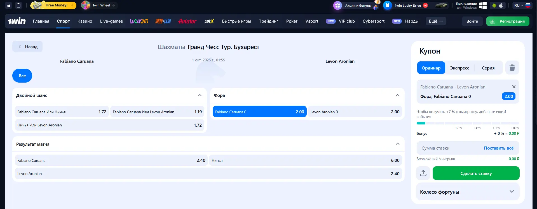Expand the Колесо фортуны panel
This screenshot has height=209, width=537.
click(x=512, y=192)
